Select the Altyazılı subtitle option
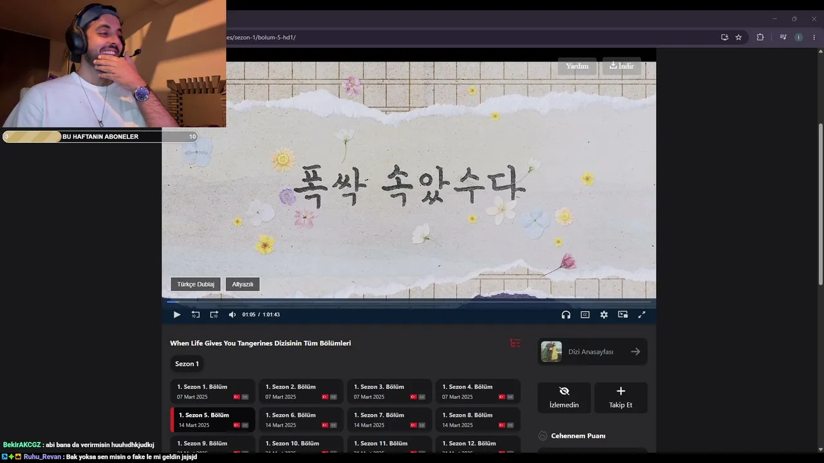 [243, 284]
